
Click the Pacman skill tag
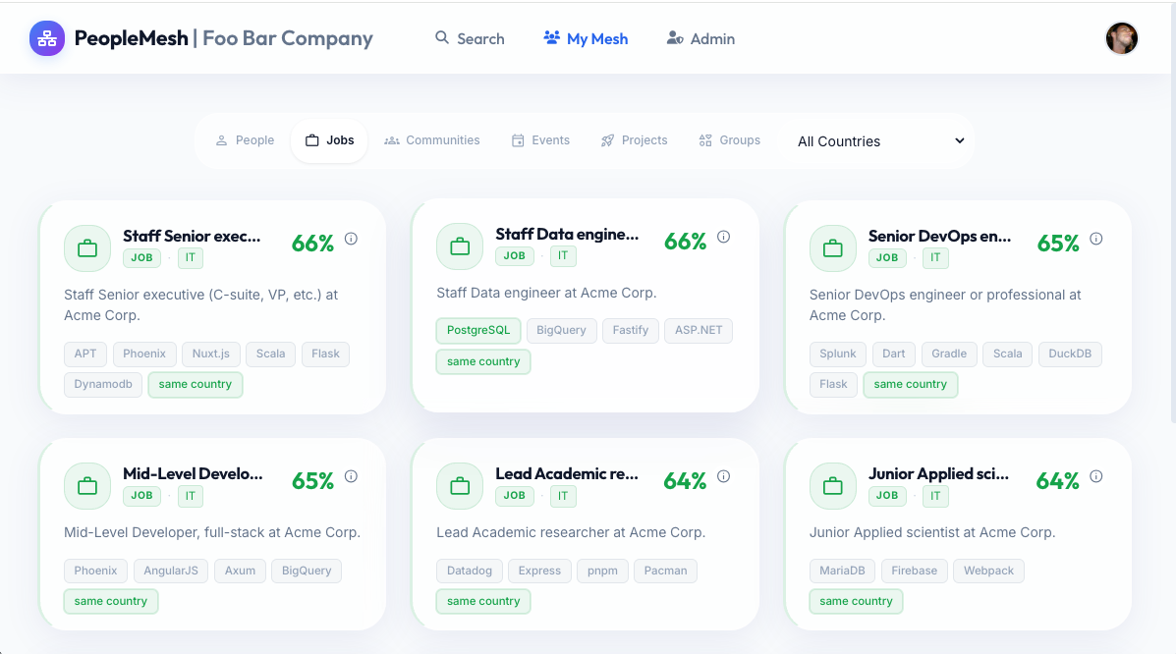(665, 571)
